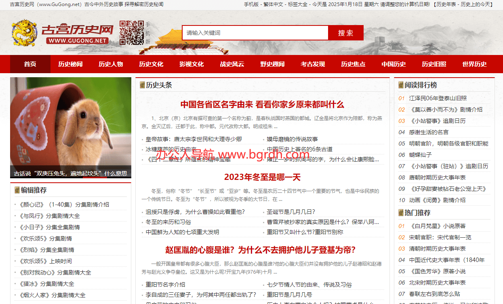Go to the 历史人物 menu item
Screen dimensions: 503x304
pyautogui.click(x=111, y=64)
